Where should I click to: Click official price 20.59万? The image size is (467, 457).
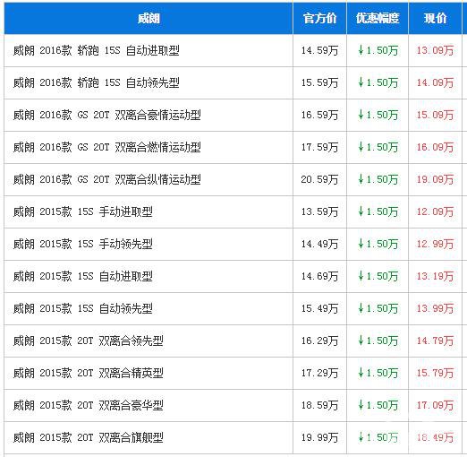point(319,179)
